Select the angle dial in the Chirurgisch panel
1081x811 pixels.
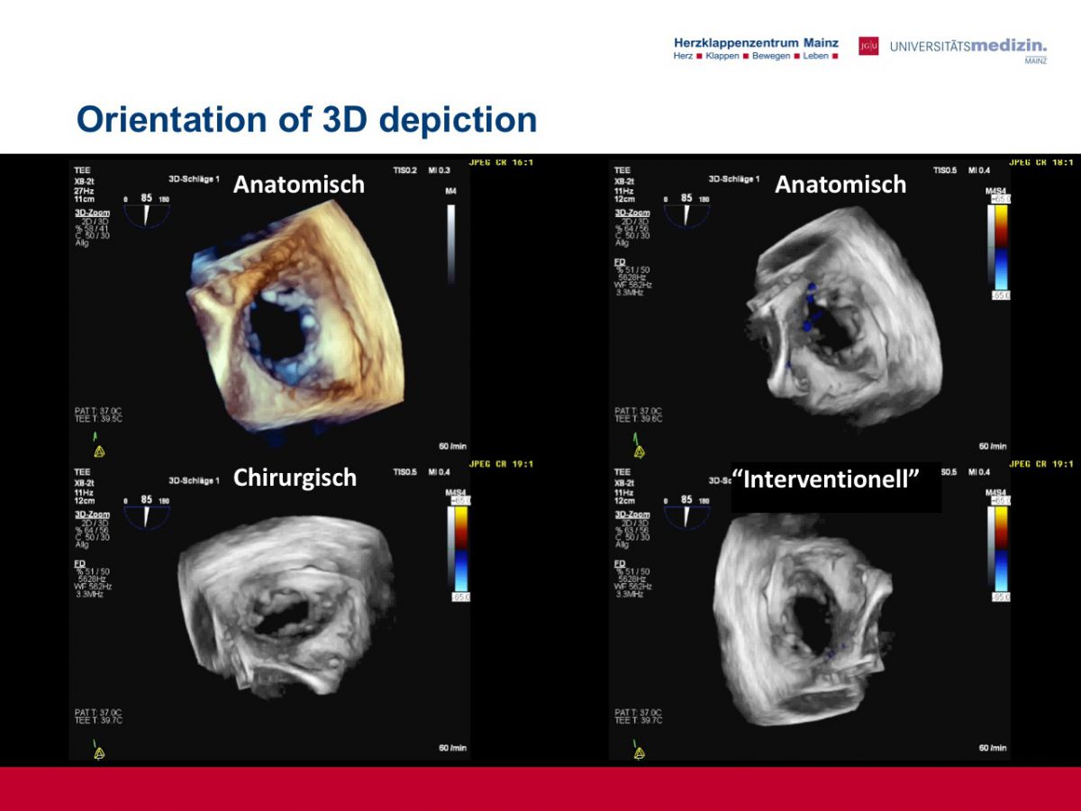coord(146,515)
